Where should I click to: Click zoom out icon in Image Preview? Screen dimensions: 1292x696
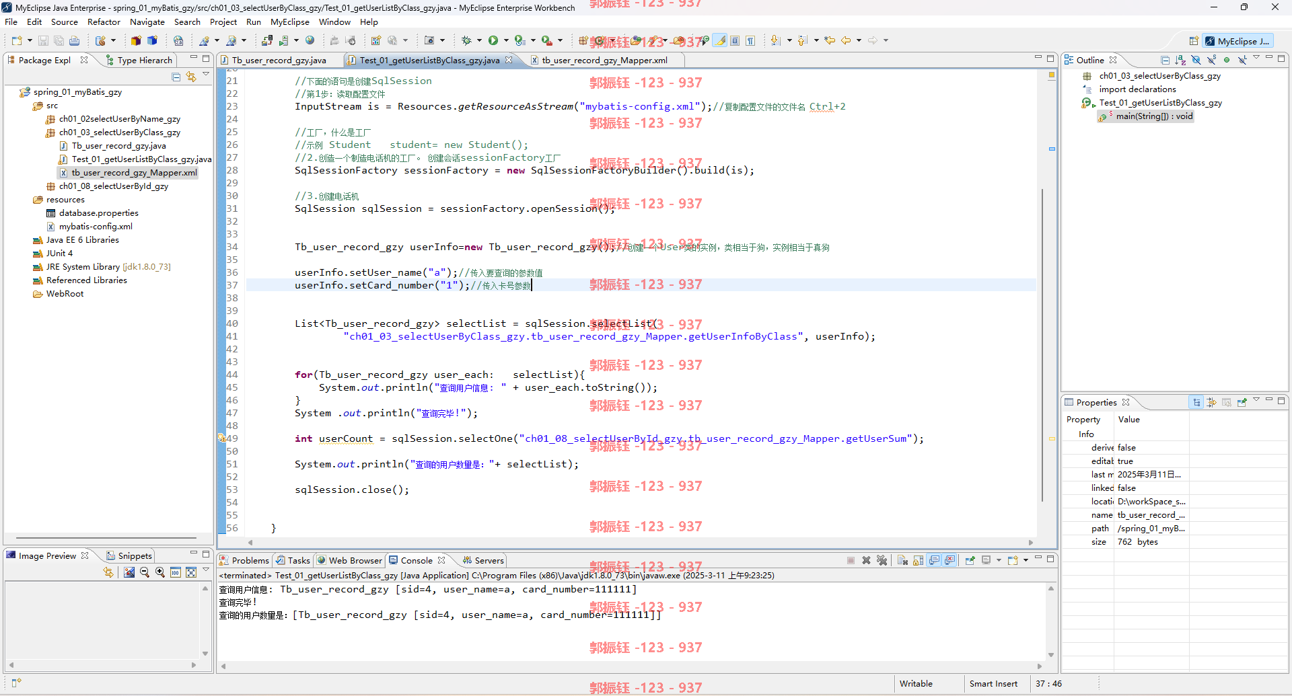(145, 572)
